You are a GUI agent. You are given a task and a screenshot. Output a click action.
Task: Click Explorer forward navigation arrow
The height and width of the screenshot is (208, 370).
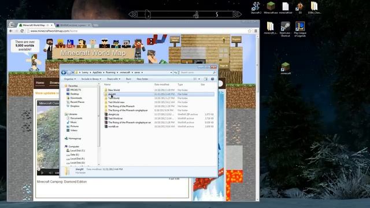[69, 73]
